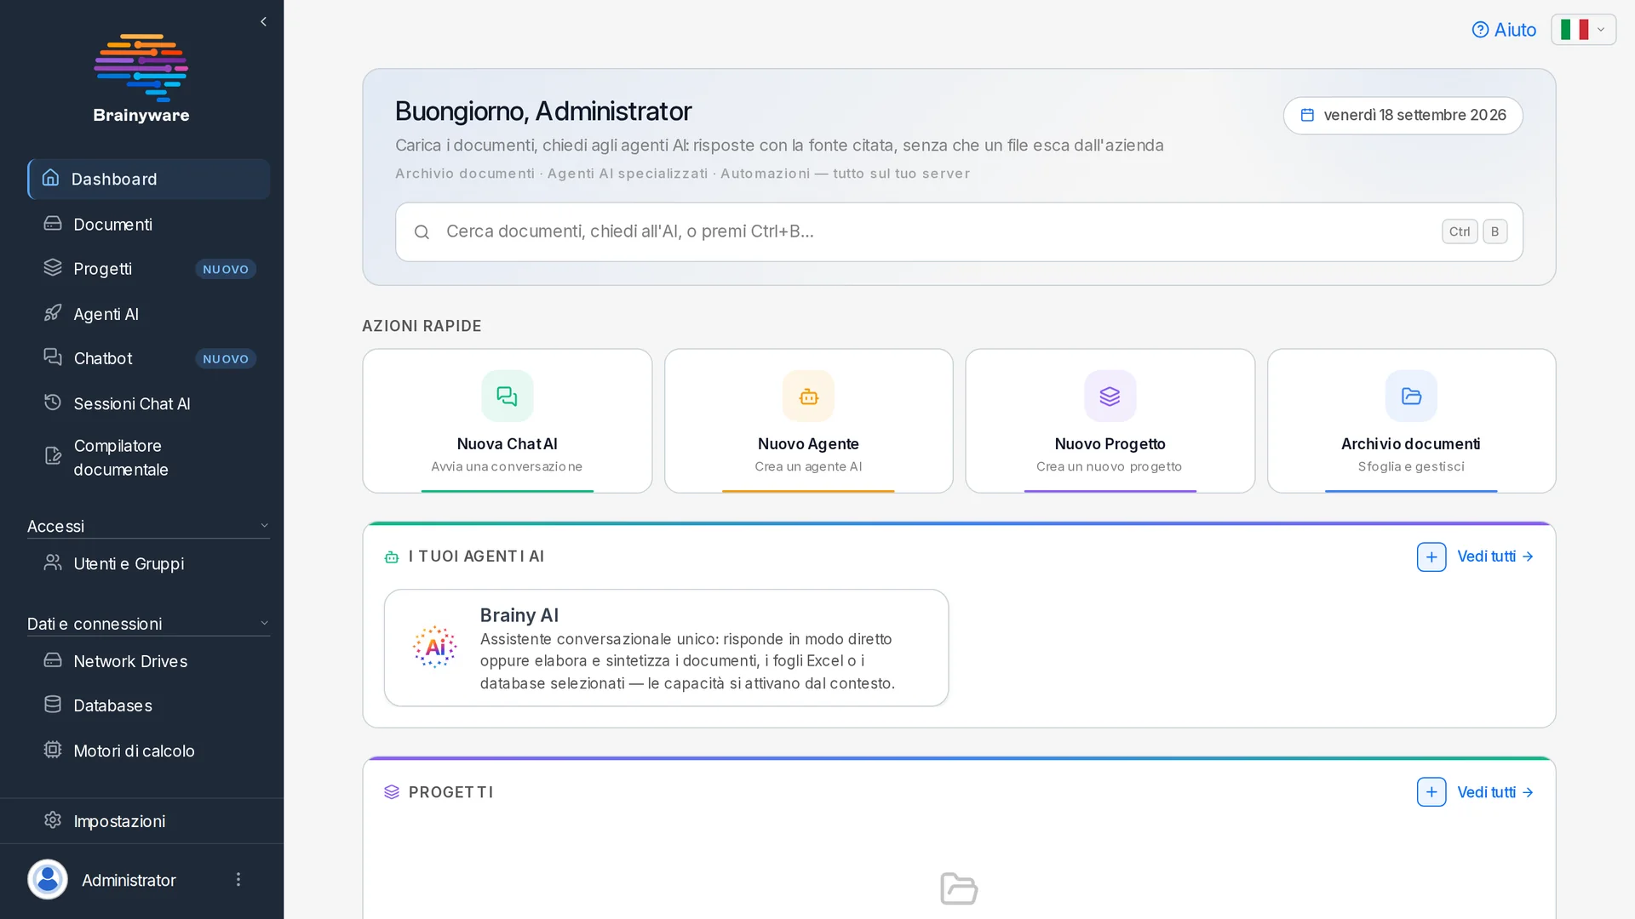Open the Administrator three-dot menu
This screenshot has height=919, width=1635.
click(x=238, y=880)
